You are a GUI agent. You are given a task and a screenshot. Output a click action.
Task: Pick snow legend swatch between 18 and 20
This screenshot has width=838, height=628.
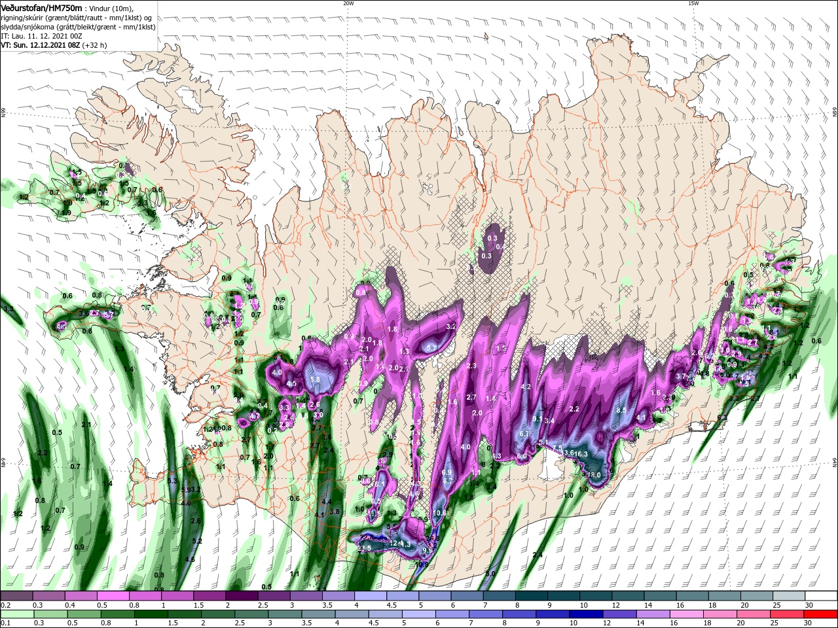point(725,596)
